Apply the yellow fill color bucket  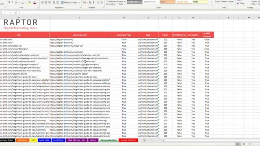tap(29, 2)
